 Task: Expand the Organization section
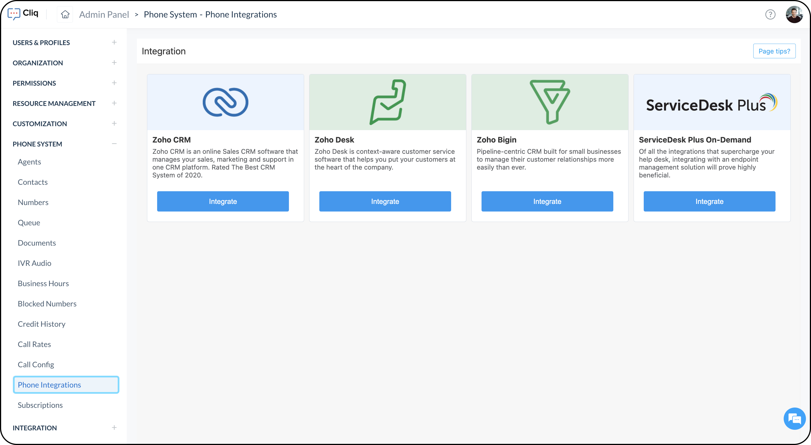point(114,63)
